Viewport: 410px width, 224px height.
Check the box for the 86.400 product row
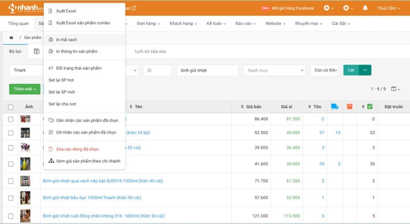[x=11, y=119]
